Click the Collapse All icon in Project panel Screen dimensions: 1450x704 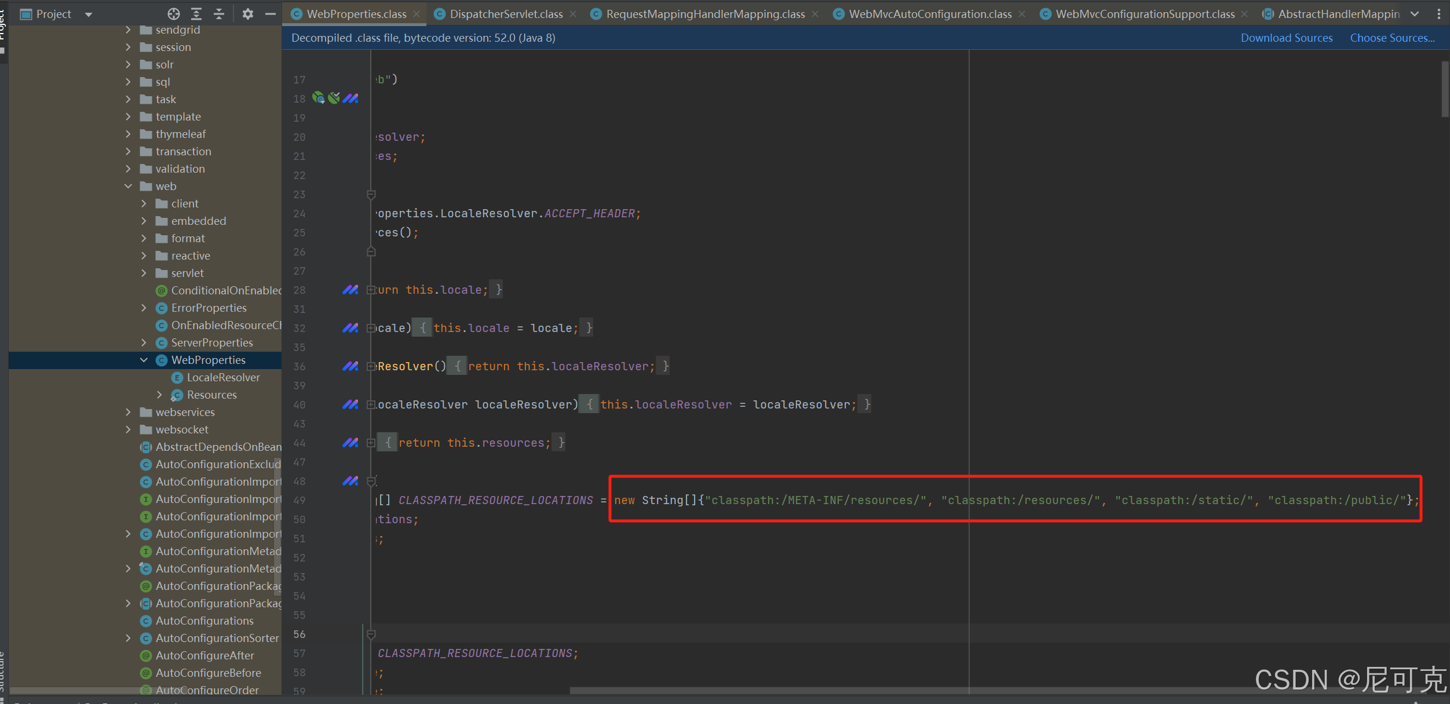219,14
